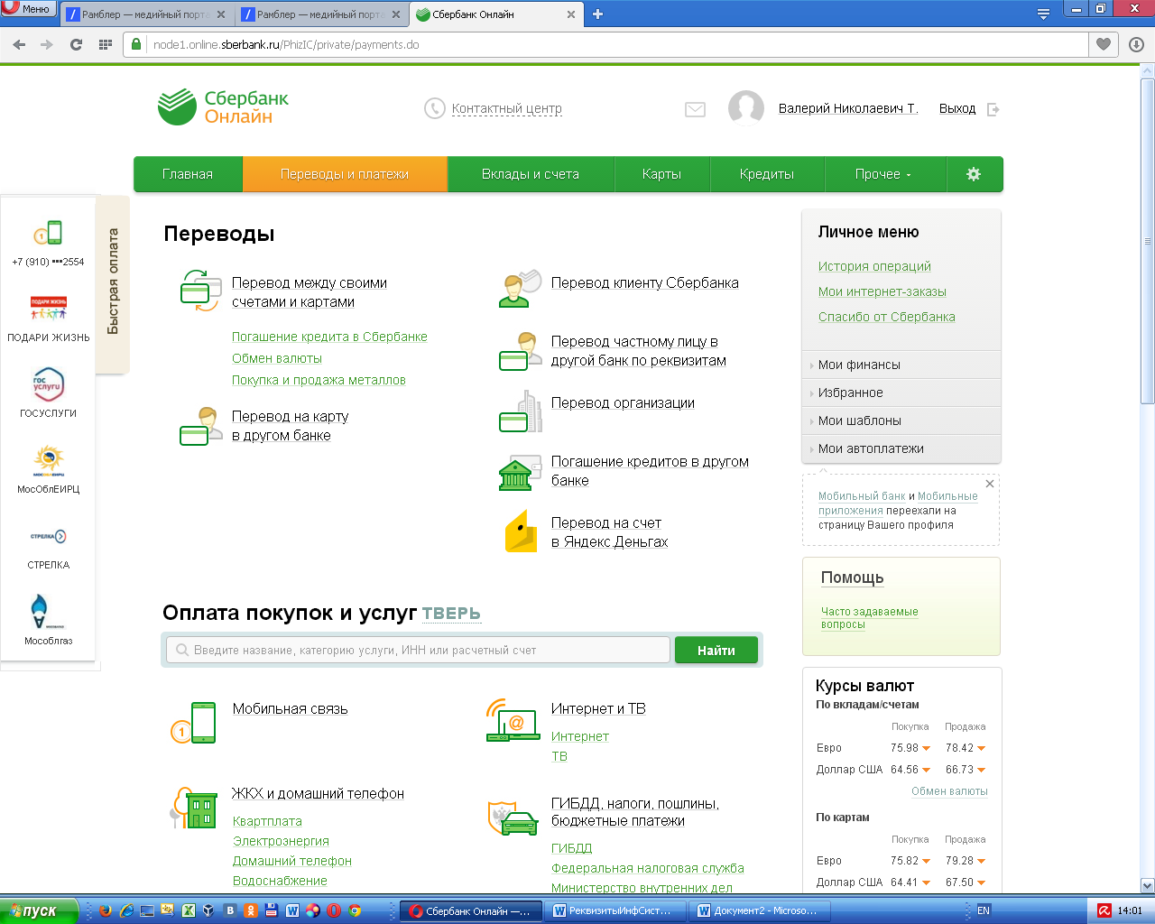Expand the Мои финансы section
This screenshot has height=924, width=1155.
tap(901, 365)
